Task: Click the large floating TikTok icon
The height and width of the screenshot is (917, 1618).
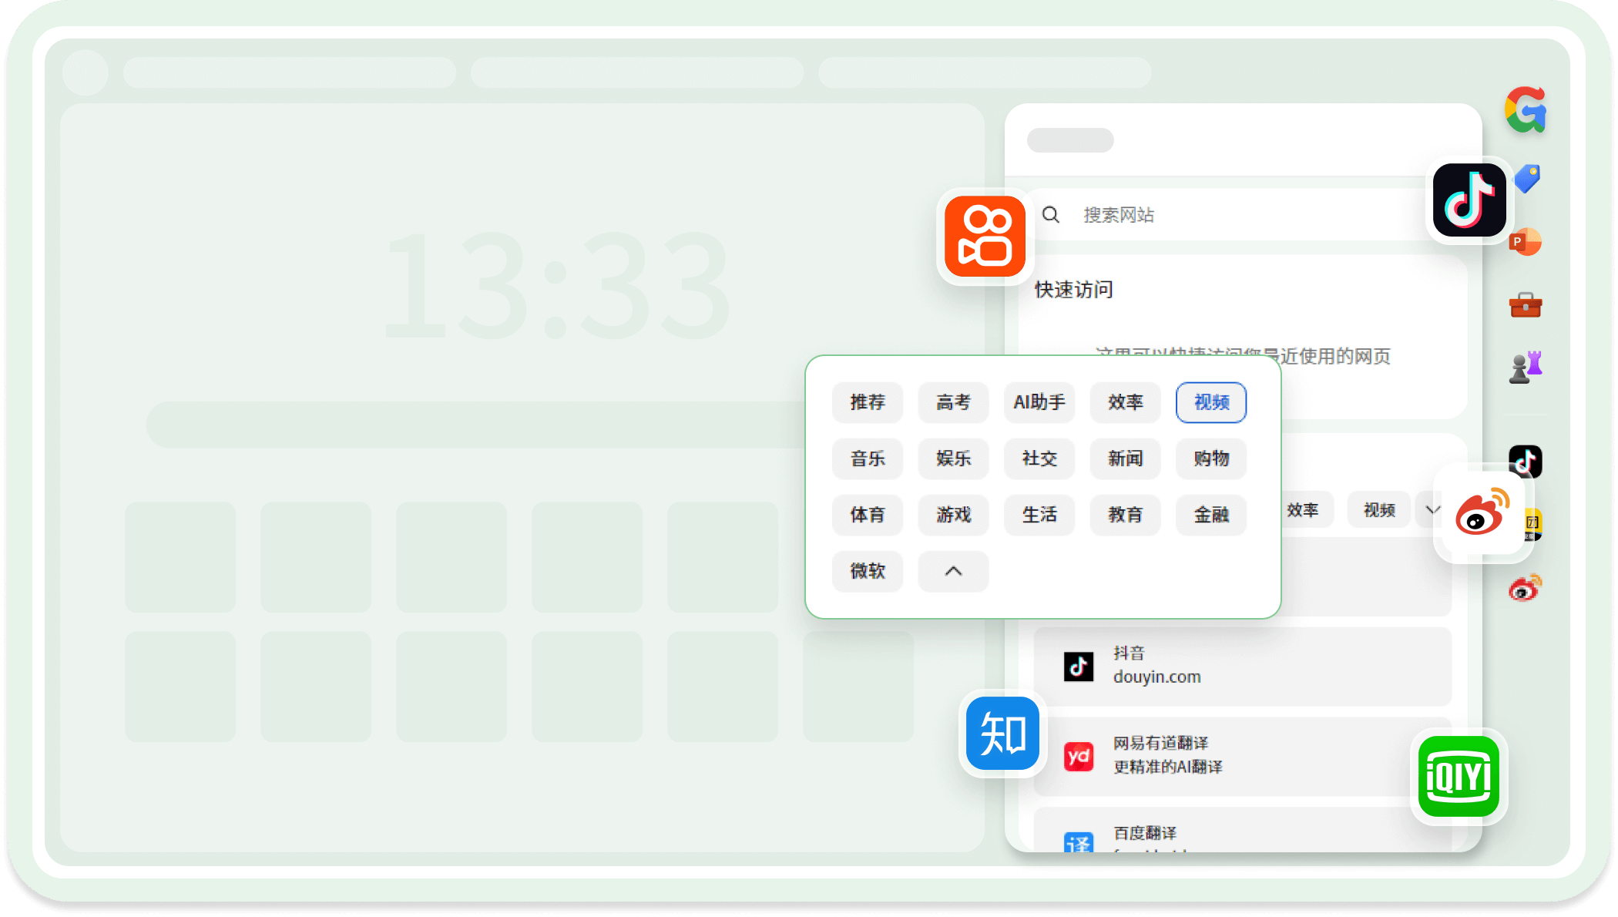Action: (1469, 200)
